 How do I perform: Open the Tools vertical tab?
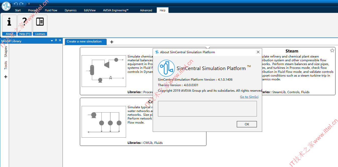pyautogui.click(x=6, y=65)
